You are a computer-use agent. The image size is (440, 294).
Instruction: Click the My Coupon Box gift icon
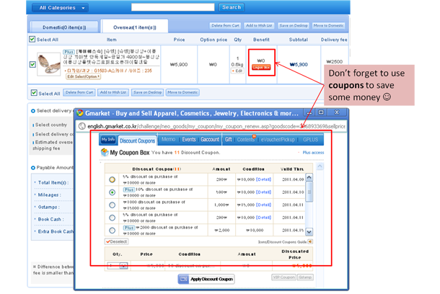click(105, 153)
